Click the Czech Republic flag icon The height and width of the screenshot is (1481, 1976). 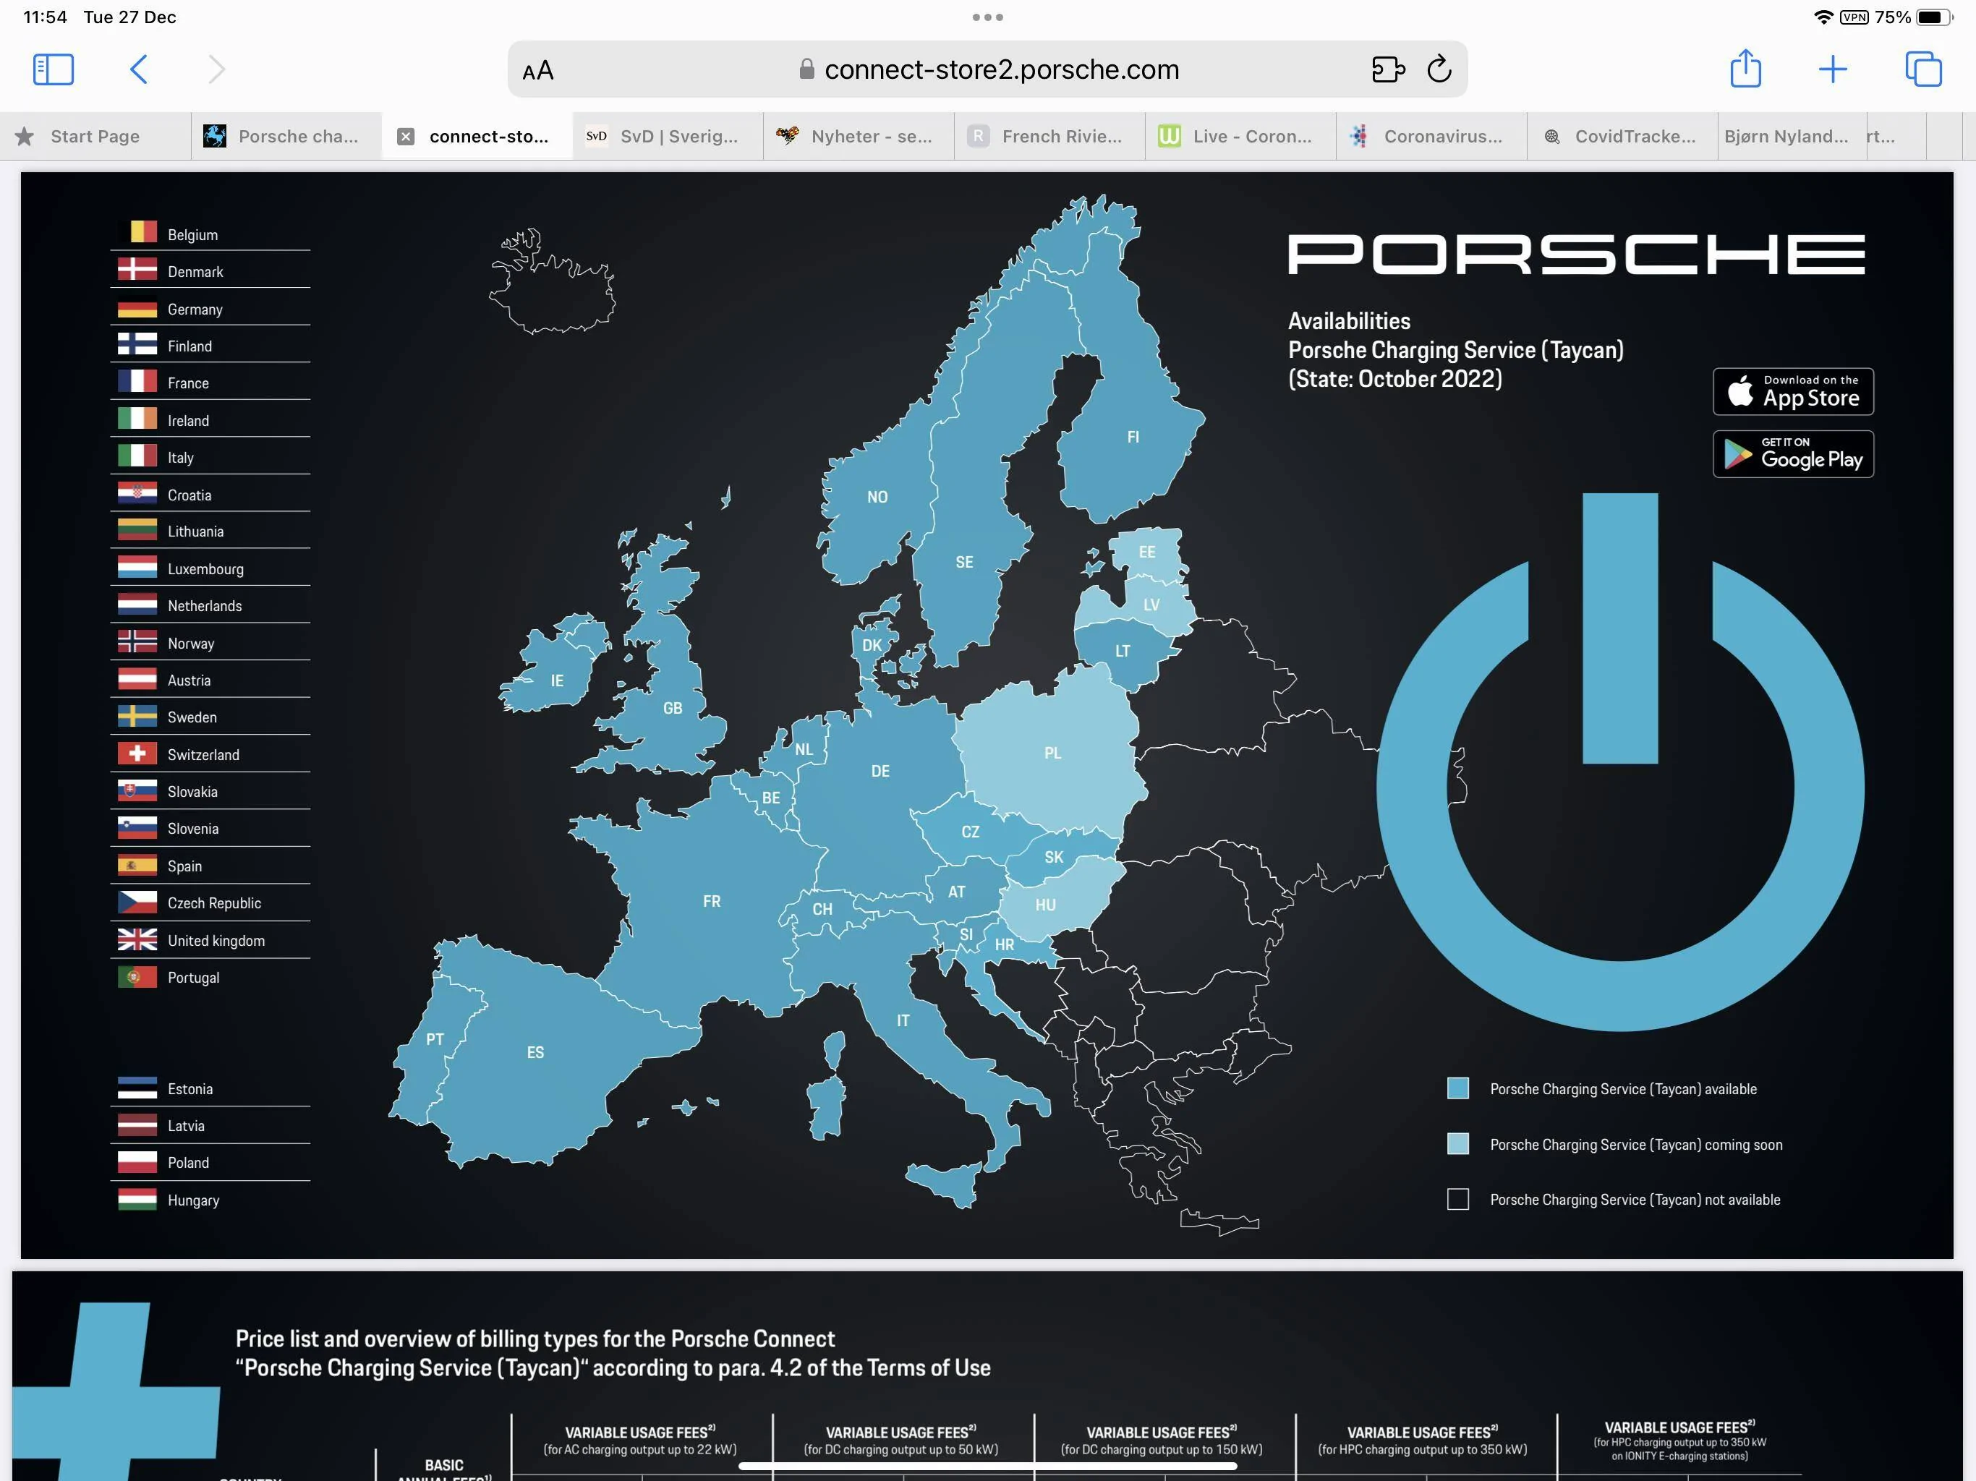pyautogui.click(x=137, y=902)
